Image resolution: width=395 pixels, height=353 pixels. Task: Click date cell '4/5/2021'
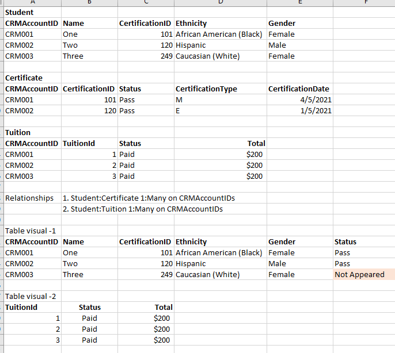[x=300, y=100]
